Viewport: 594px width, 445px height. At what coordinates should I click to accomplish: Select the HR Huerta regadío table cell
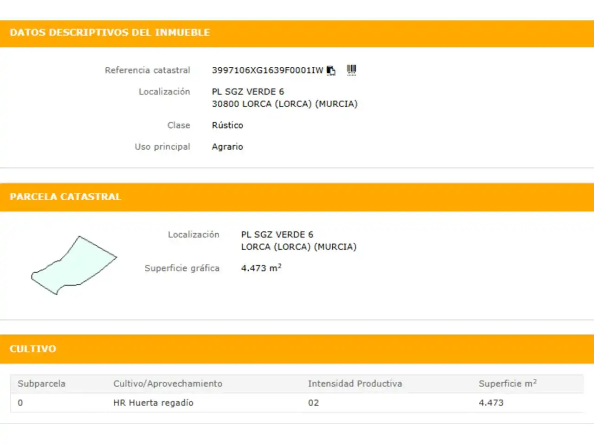pyautogui.click(x=153, y=403)
